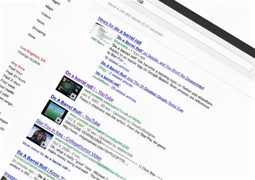Filter results to Past week
The image size is (255, 180).
click(x=8, y=84)
